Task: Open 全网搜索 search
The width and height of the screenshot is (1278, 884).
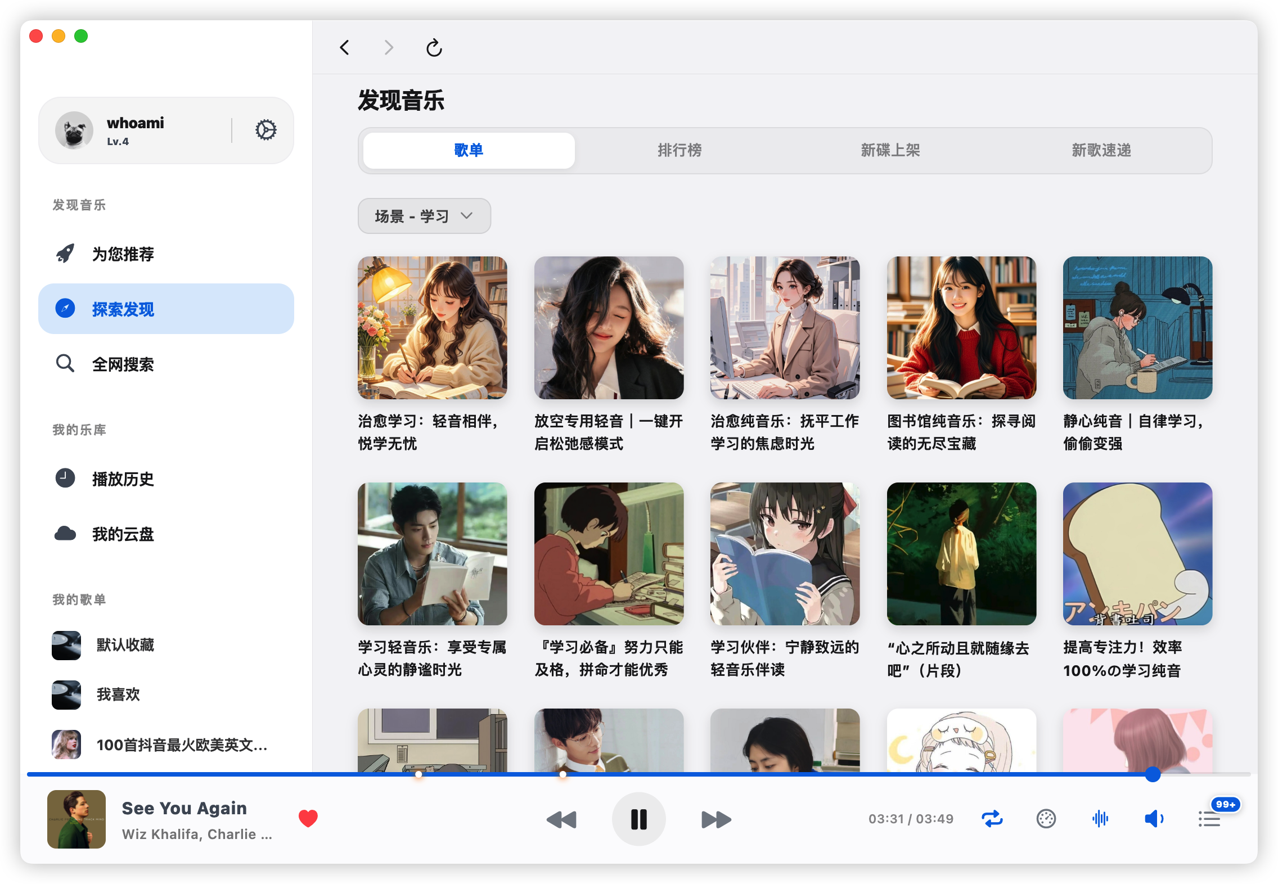Action: (124, 364)
